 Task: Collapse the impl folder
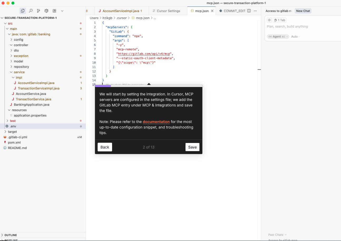[x=19, y=78]
